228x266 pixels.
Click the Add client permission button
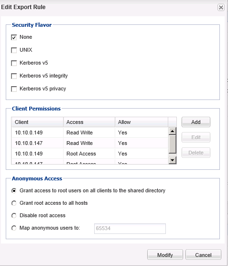pyautogui.click(x=196, y=122)
